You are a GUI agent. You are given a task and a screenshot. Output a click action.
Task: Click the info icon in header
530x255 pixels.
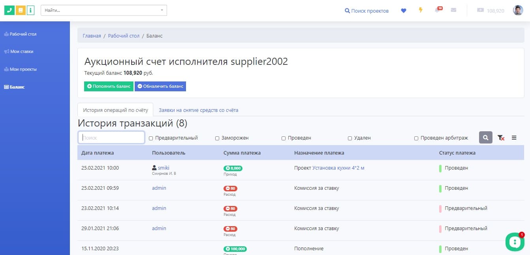click(x=30, y=10)
